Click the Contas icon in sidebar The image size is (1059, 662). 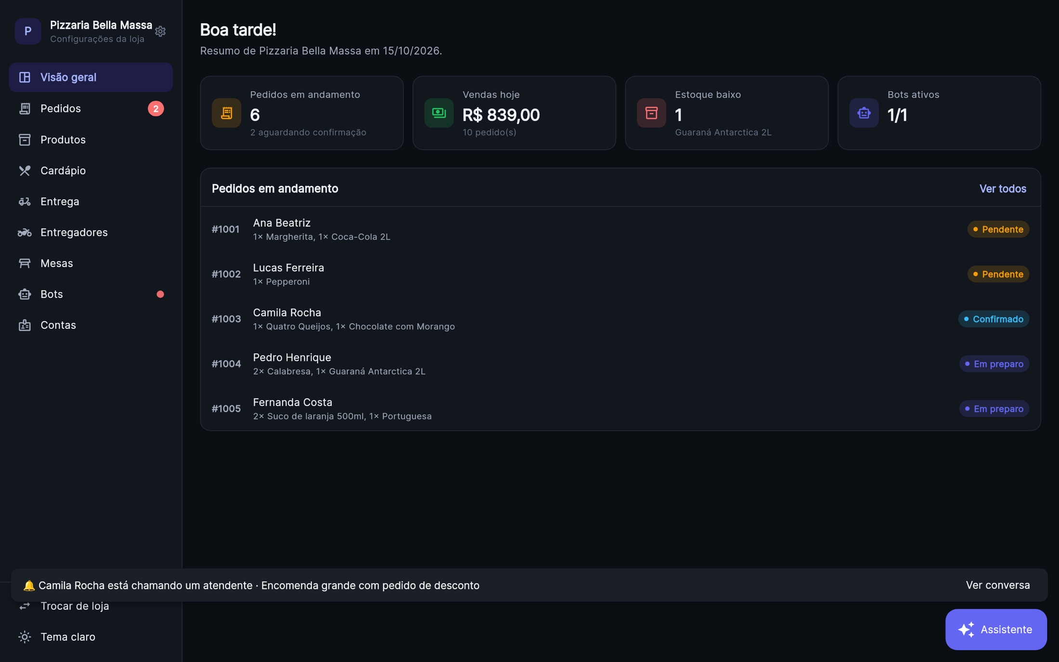25,325
